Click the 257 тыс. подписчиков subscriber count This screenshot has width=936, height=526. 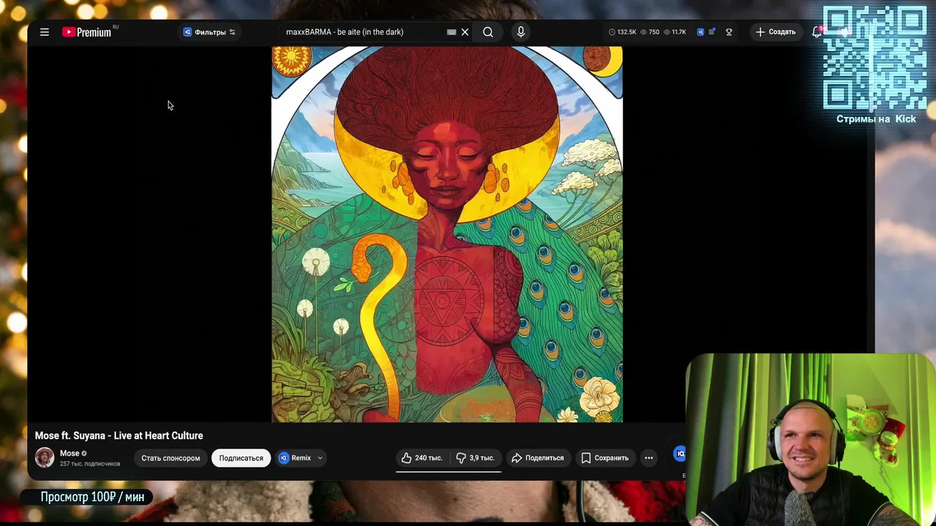[x=90, y=464]
